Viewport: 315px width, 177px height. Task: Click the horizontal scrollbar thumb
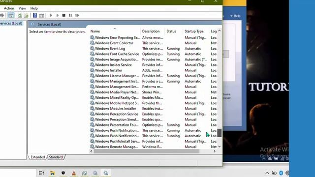click(147, 151)
